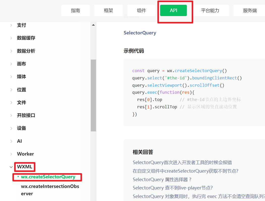265x201 pixels.
Task: Open wx.createSelectorQuery in the sidebar
Action: tap(48, 177)
